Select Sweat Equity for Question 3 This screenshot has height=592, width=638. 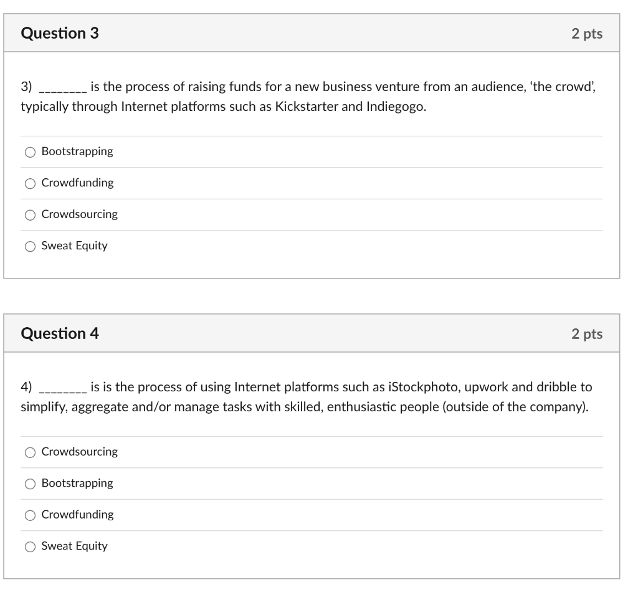pyautogui.click(x=29, y=246)
